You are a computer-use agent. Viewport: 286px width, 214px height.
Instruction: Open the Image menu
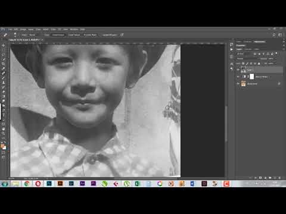(x=23, y=29)
